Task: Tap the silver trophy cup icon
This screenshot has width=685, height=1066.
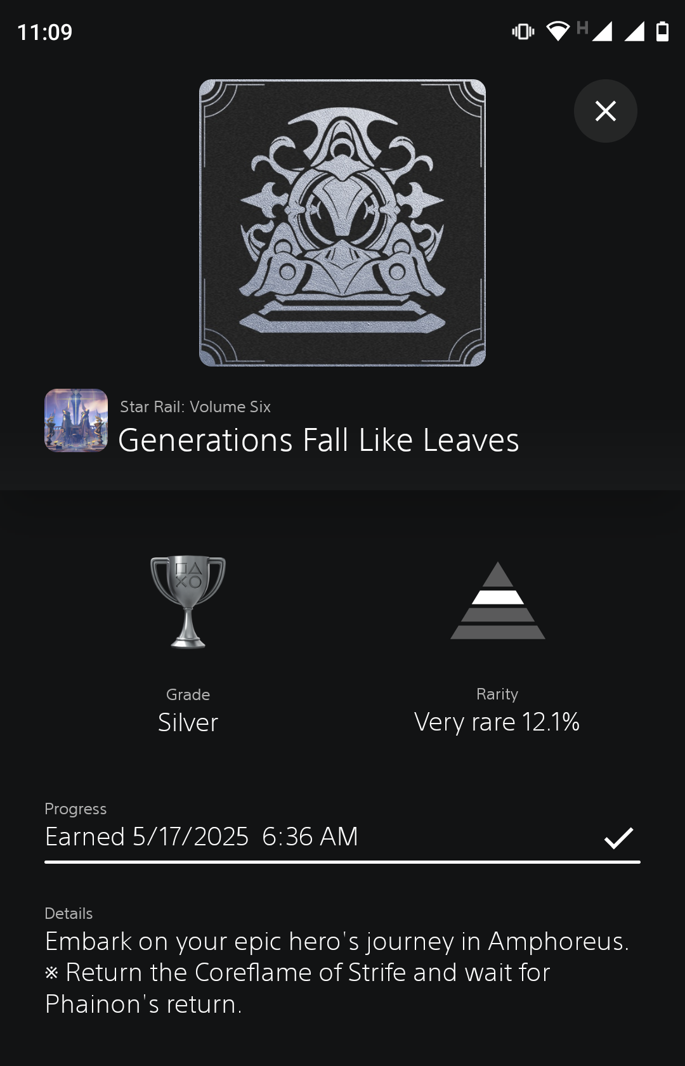Action: 188,602
